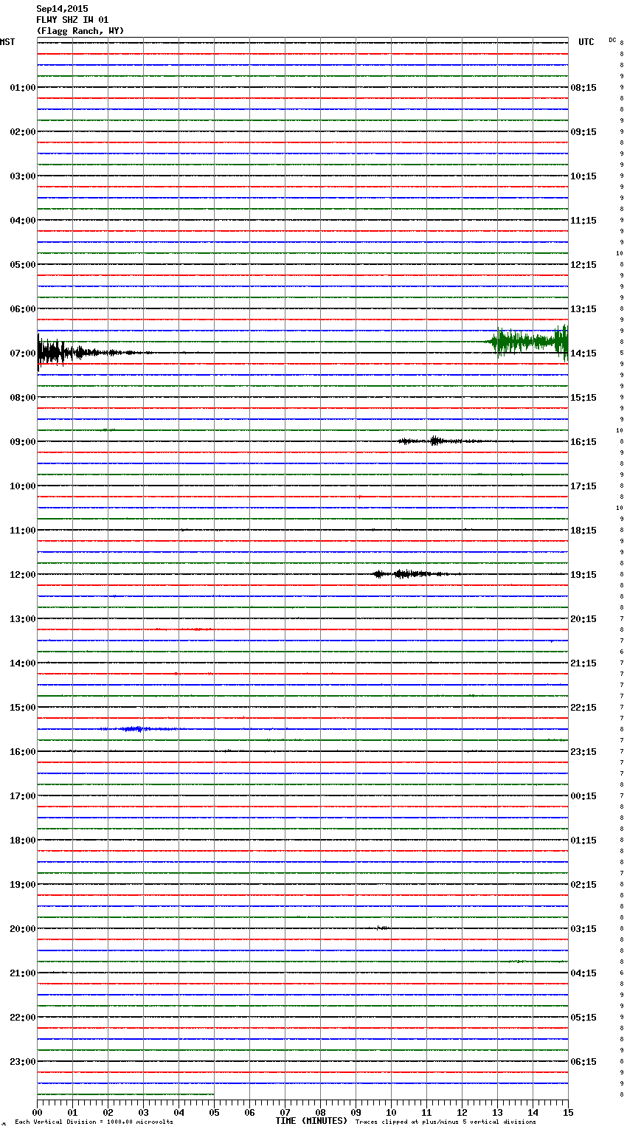Click the '06:15' UTC row label
The width and height of the screenshot is (627, 1132).
(583, 1062)
